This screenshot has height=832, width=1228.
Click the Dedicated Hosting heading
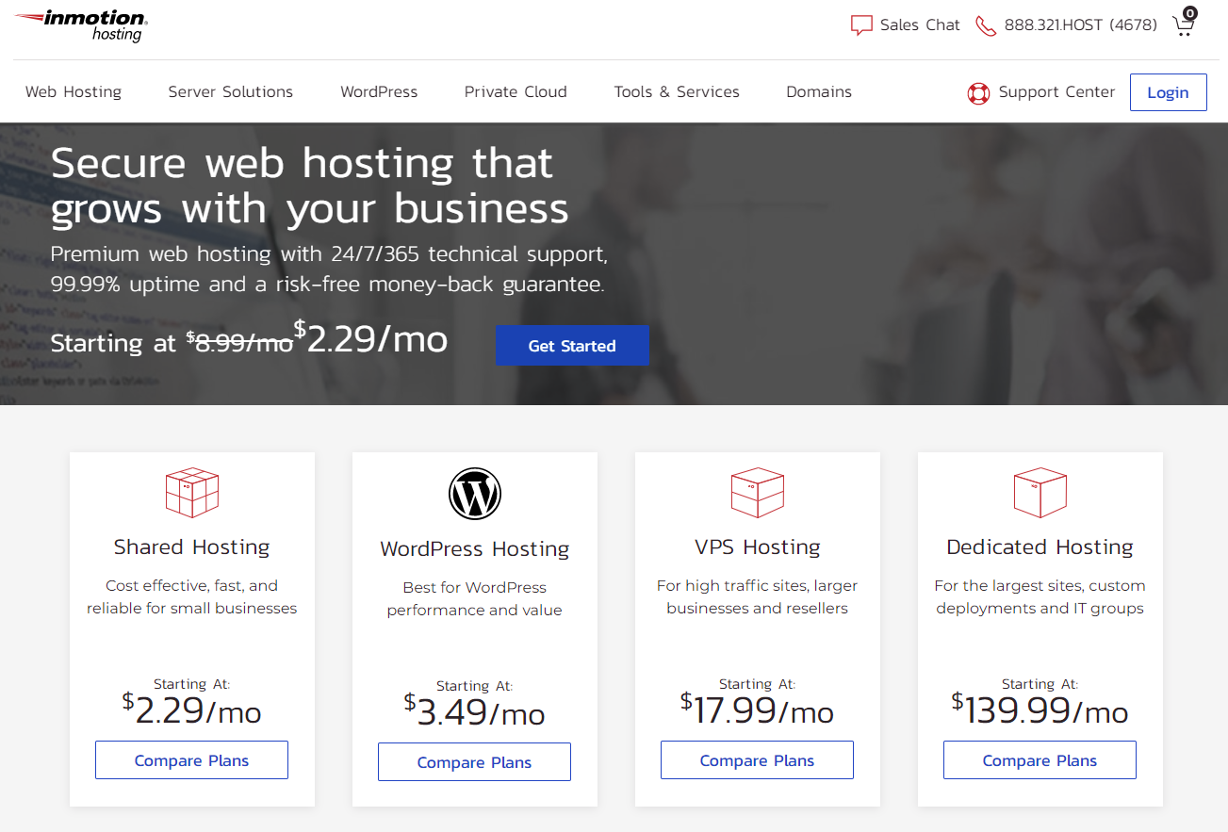(1040, 547)
